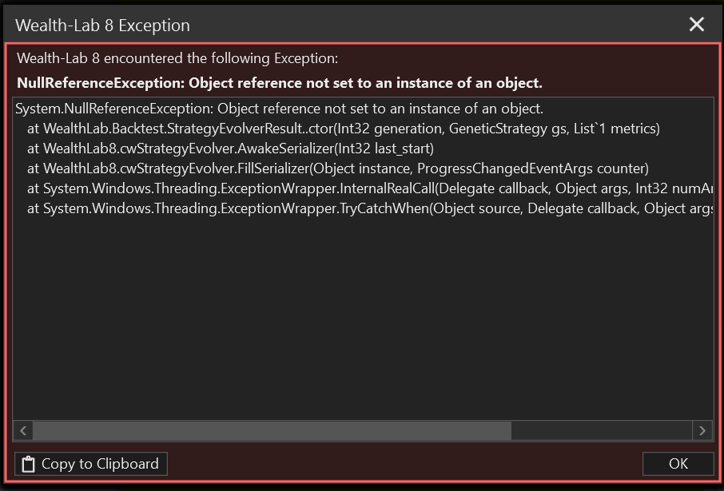Image resolution: width=724 pixels, height=491 pixels.
Task: Click the Copy to Clipboard button label
Action: pyautogui.click(x=100, y=464)
